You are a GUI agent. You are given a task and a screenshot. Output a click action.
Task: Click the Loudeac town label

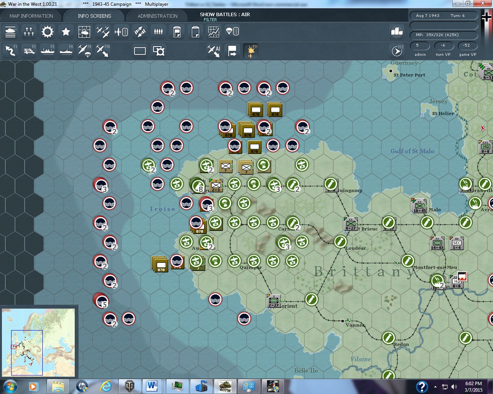[356, 248]
